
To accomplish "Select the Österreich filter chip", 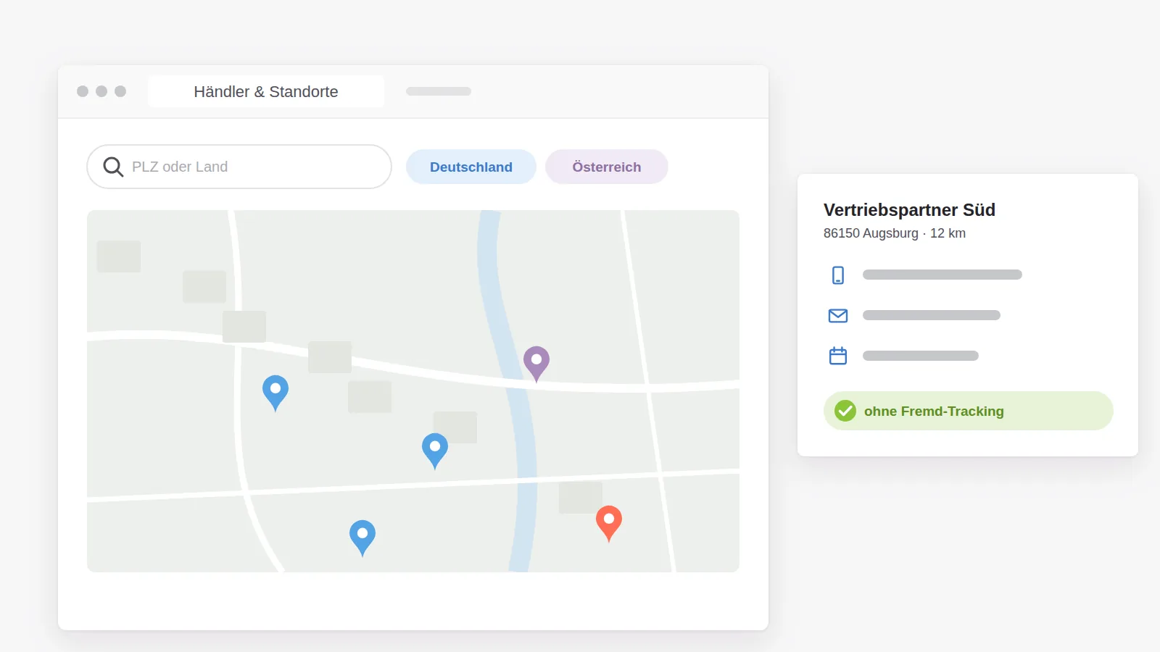I will pyautogui.click(x=607, y=167).
